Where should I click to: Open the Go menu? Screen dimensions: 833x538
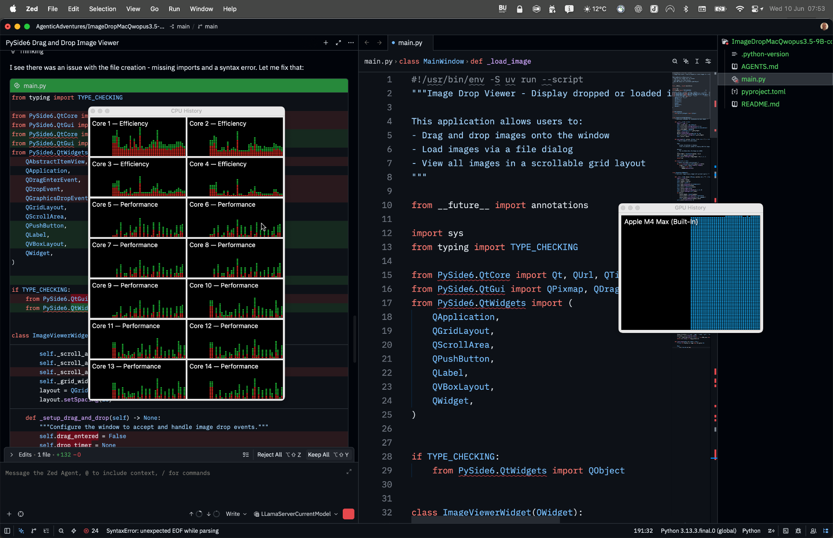154,9
